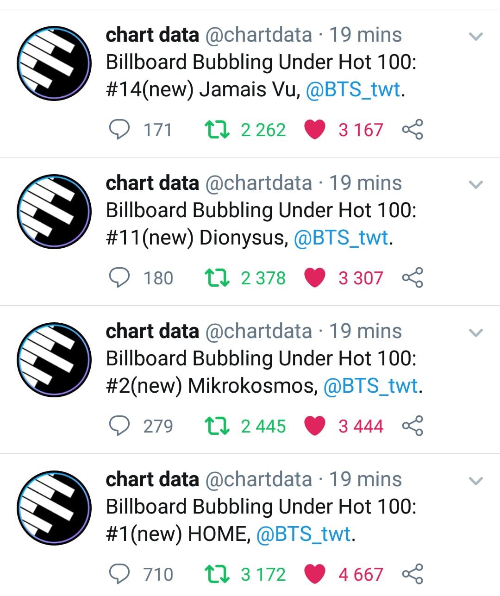Screen dimensions: 500x596
Task: Reply to the Jamais Vu tweet
Action: pos(119,130)
